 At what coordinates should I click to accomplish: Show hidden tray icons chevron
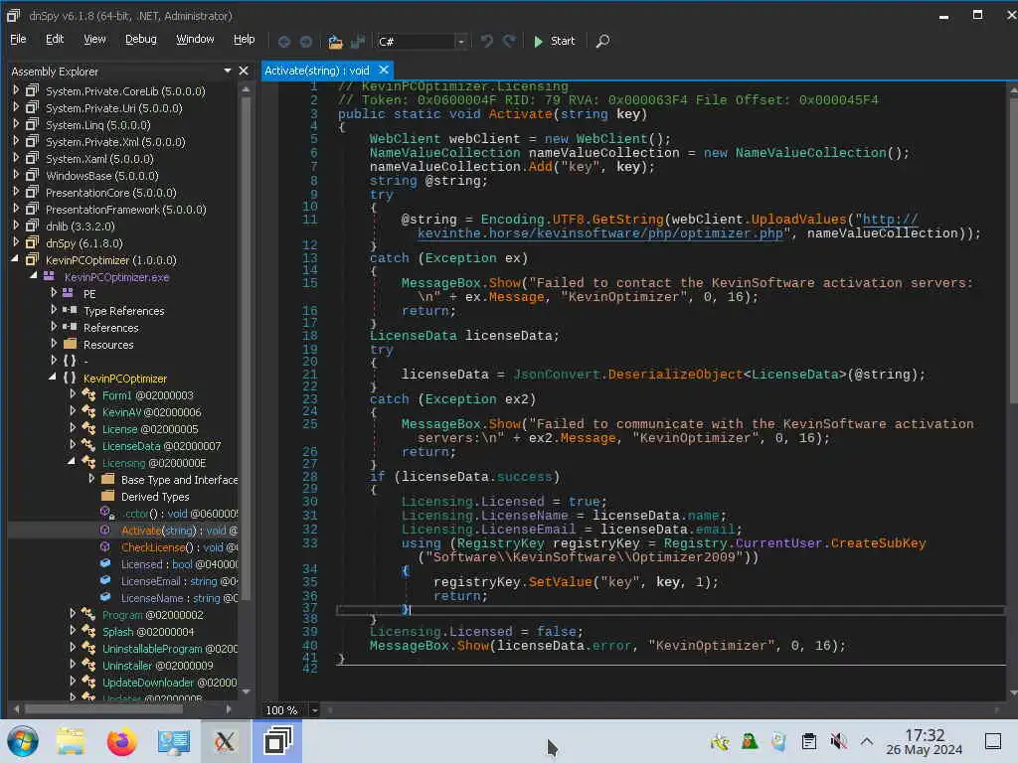click(x=866, y=741)
